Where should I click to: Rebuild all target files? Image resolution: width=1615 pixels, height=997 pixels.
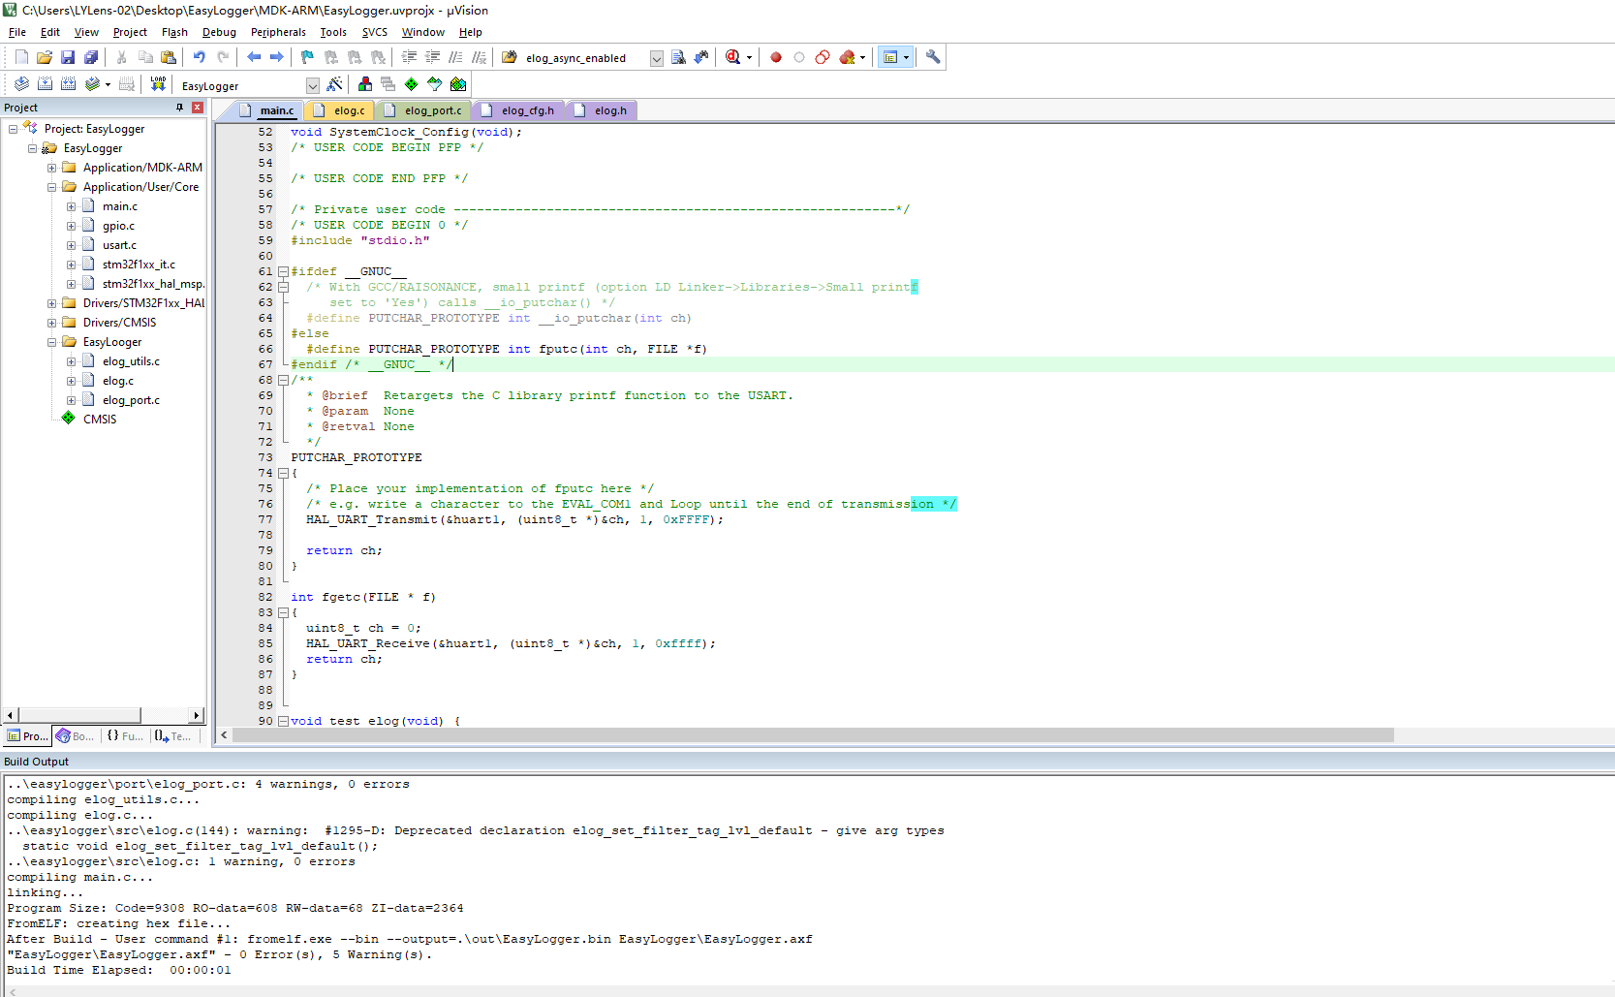coord(68,84)
